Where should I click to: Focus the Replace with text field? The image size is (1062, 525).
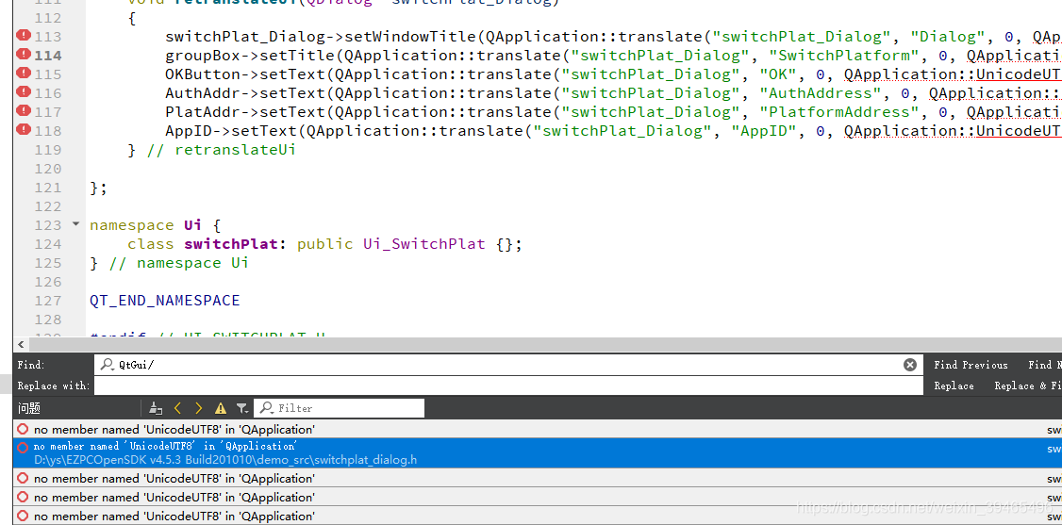508,386
